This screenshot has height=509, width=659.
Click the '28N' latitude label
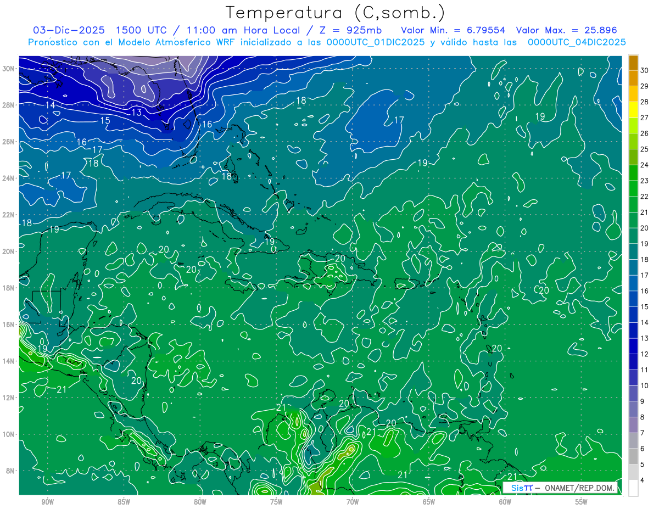9,105
